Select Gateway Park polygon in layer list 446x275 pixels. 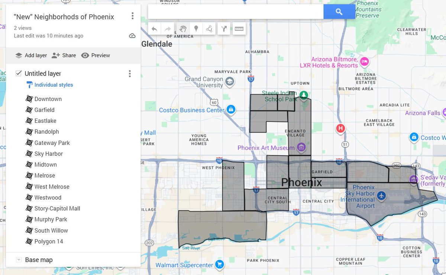(x=52, y=143)
